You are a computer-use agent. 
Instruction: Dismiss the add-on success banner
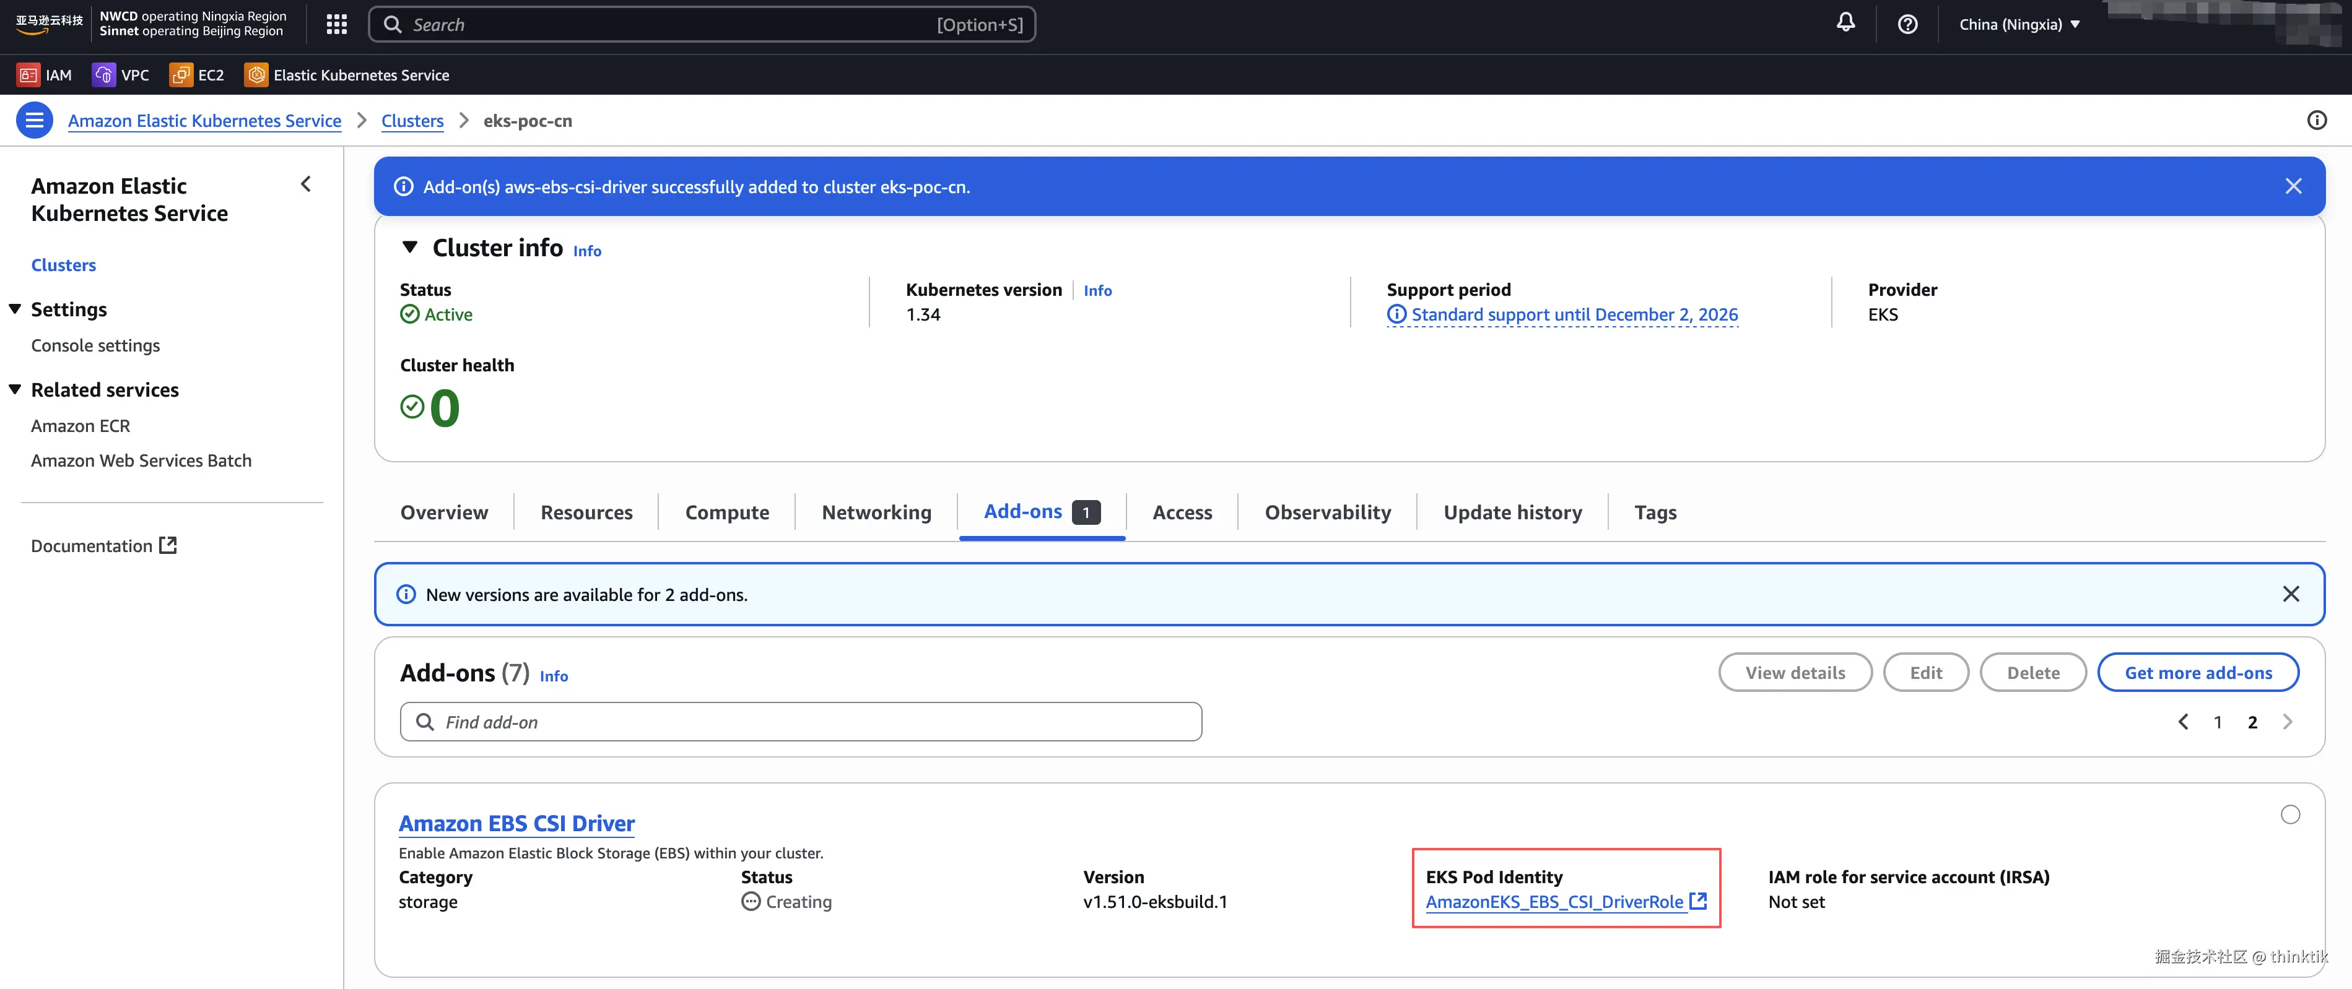tap(2293, 186)
